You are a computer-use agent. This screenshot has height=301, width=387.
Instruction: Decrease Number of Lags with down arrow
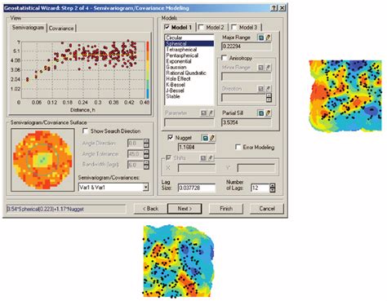(273, 190)
